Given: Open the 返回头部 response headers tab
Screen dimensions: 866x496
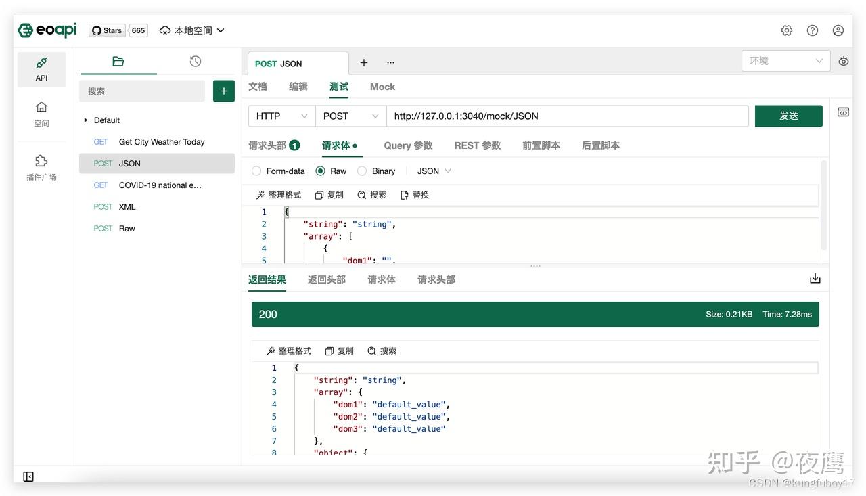Looking at the screenshot, I should pyautogui.click(x=326, y=279).
